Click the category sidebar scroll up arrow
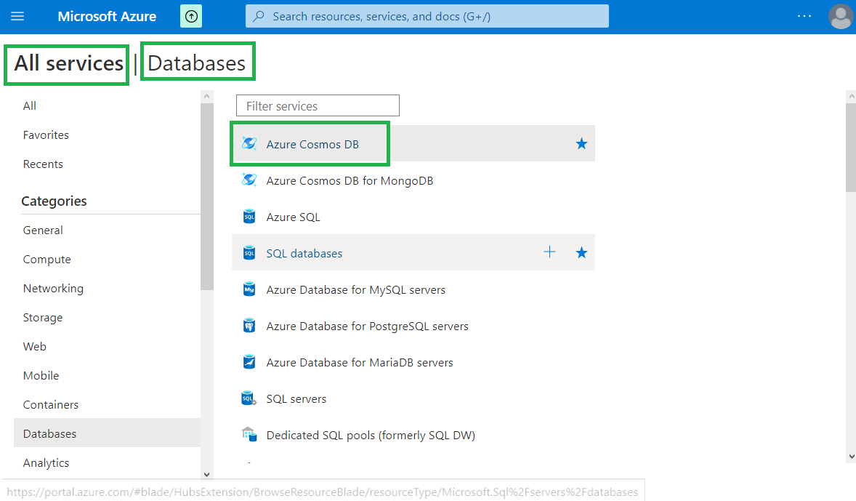The image size is (856, 501). [206, 96]
